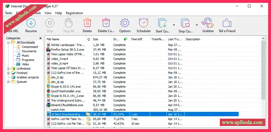Screen dimensions: 271x132
Task: Click the Start Queue toolbar icon
Action: (162, 23)
